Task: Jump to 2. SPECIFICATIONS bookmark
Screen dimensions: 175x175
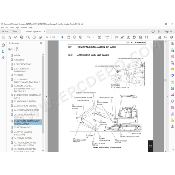Action: pyautogui.click(x=23, y=64)
